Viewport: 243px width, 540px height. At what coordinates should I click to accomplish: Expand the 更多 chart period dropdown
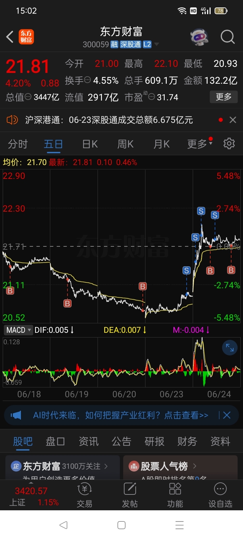200,144
